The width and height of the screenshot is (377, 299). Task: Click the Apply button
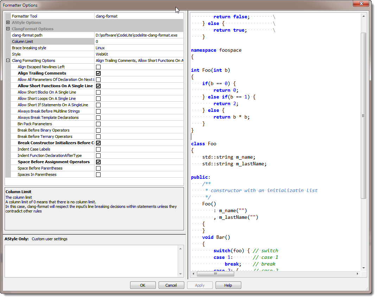(x=200, y=285)
